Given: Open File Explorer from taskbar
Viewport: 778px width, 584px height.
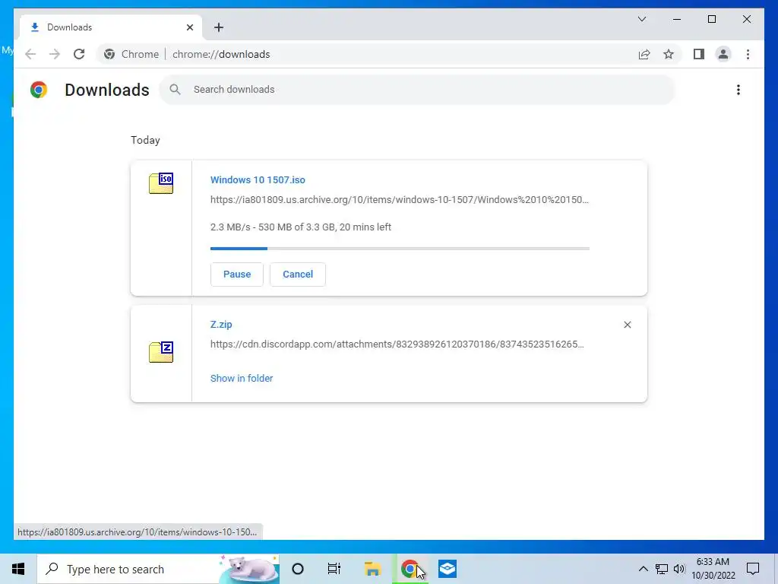Looking at the screenshot, I should 372,569.
